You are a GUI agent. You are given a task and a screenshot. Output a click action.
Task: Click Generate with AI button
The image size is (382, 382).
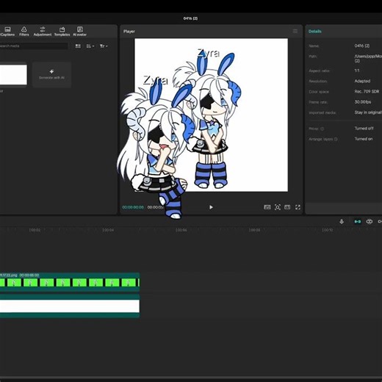click(x=51, y=75)
